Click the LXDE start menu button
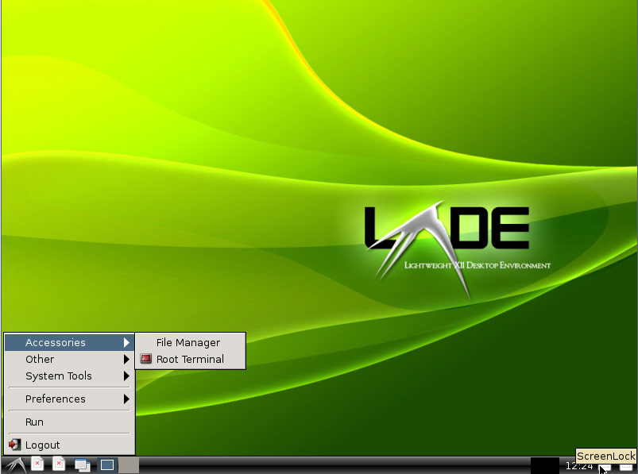The image size is (638, 474). click(15, 465)
